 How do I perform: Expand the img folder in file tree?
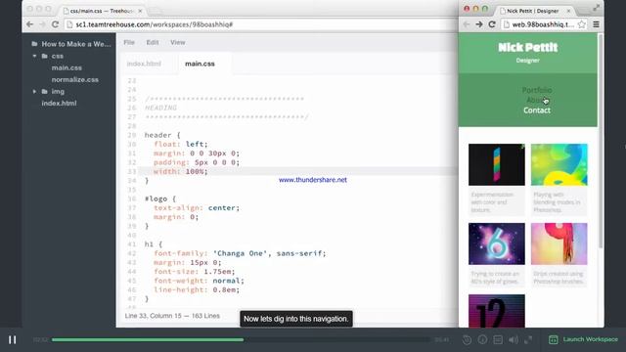[35, 91]
